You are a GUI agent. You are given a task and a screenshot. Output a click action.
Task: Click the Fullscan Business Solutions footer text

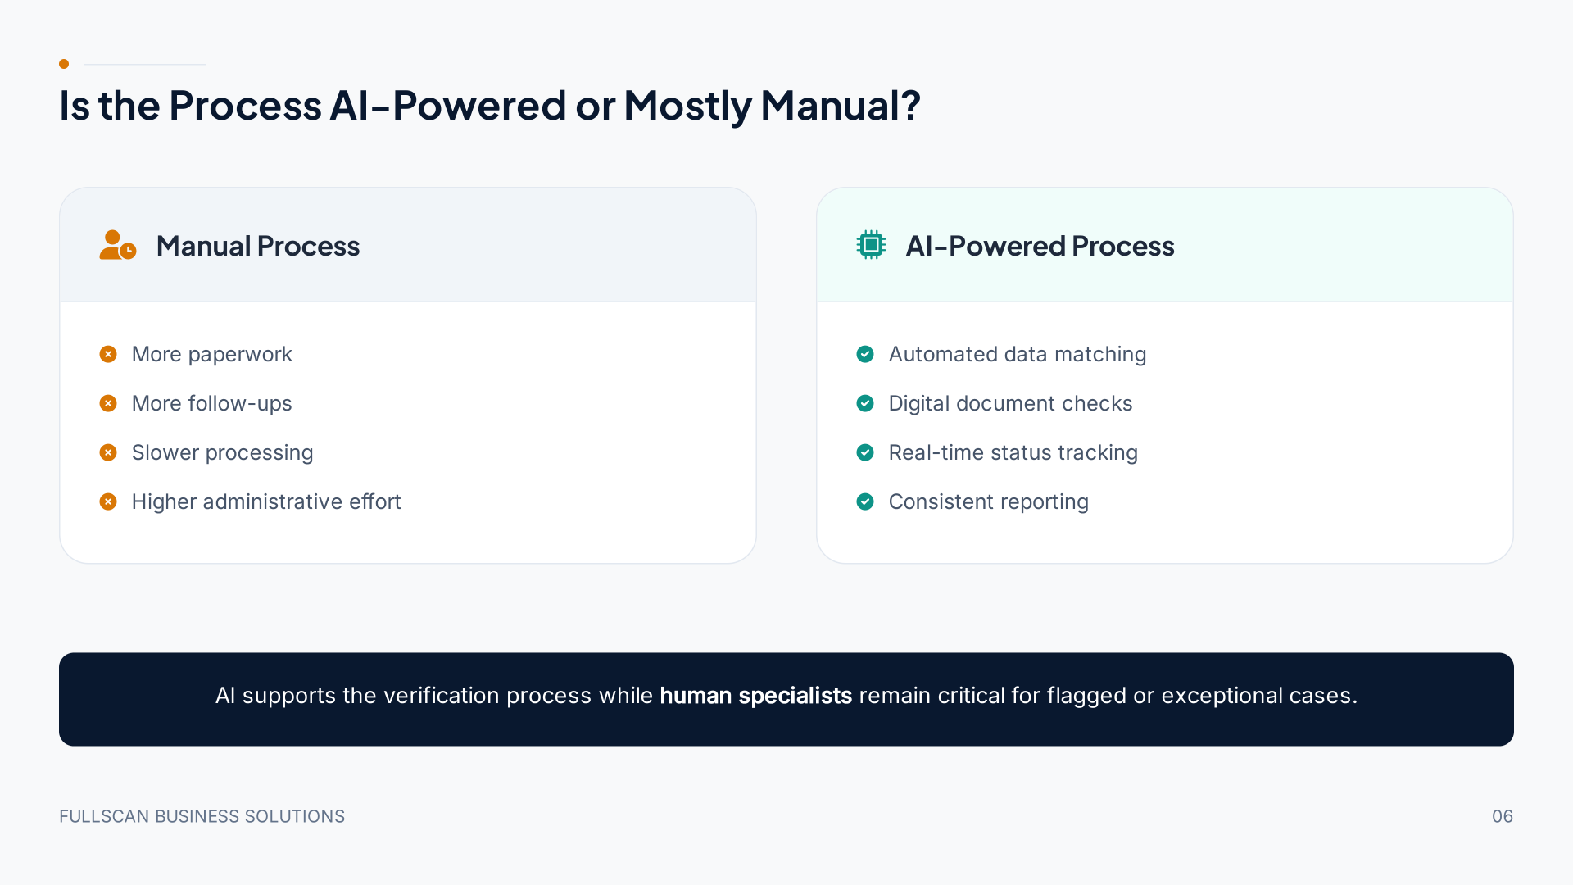click(x=202, y=816)
